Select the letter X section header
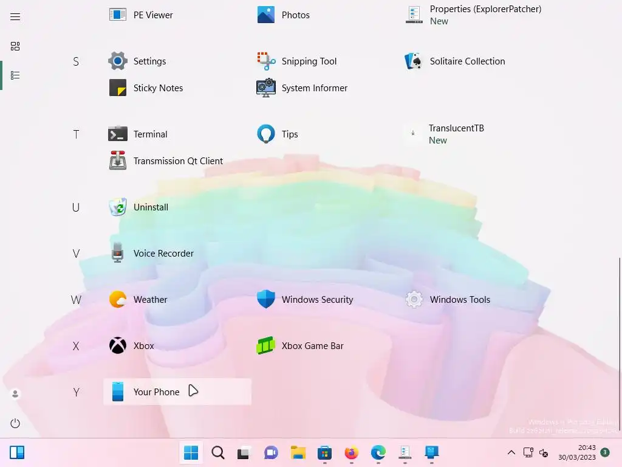This screenshot has height=467, width=622. [76, 346]
